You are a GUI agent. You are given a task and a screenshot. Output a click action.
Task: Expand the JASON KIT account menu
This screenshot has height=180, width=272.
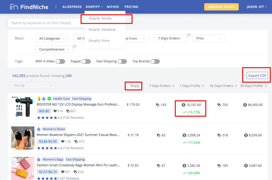(x=257, y=7)
